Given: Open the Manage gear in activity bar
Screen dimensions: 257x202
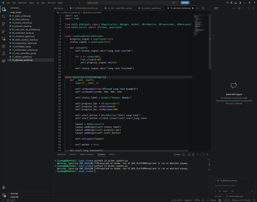Looking at the screenshot, I should (x=4, y=195).
